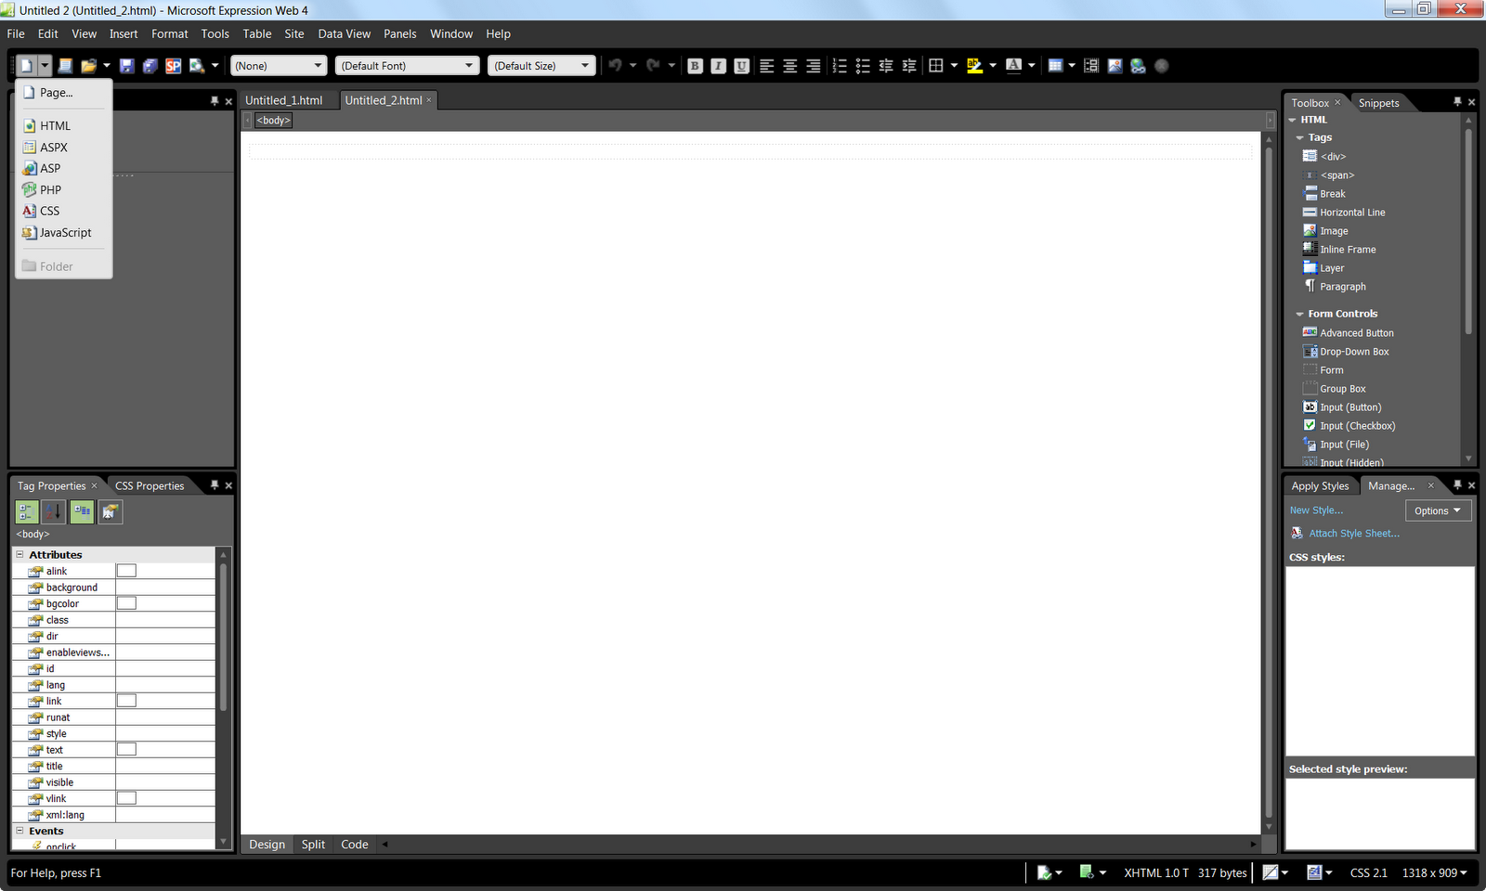
Task: Toggle numbered list formatting
Action: [x=840, y=65]
